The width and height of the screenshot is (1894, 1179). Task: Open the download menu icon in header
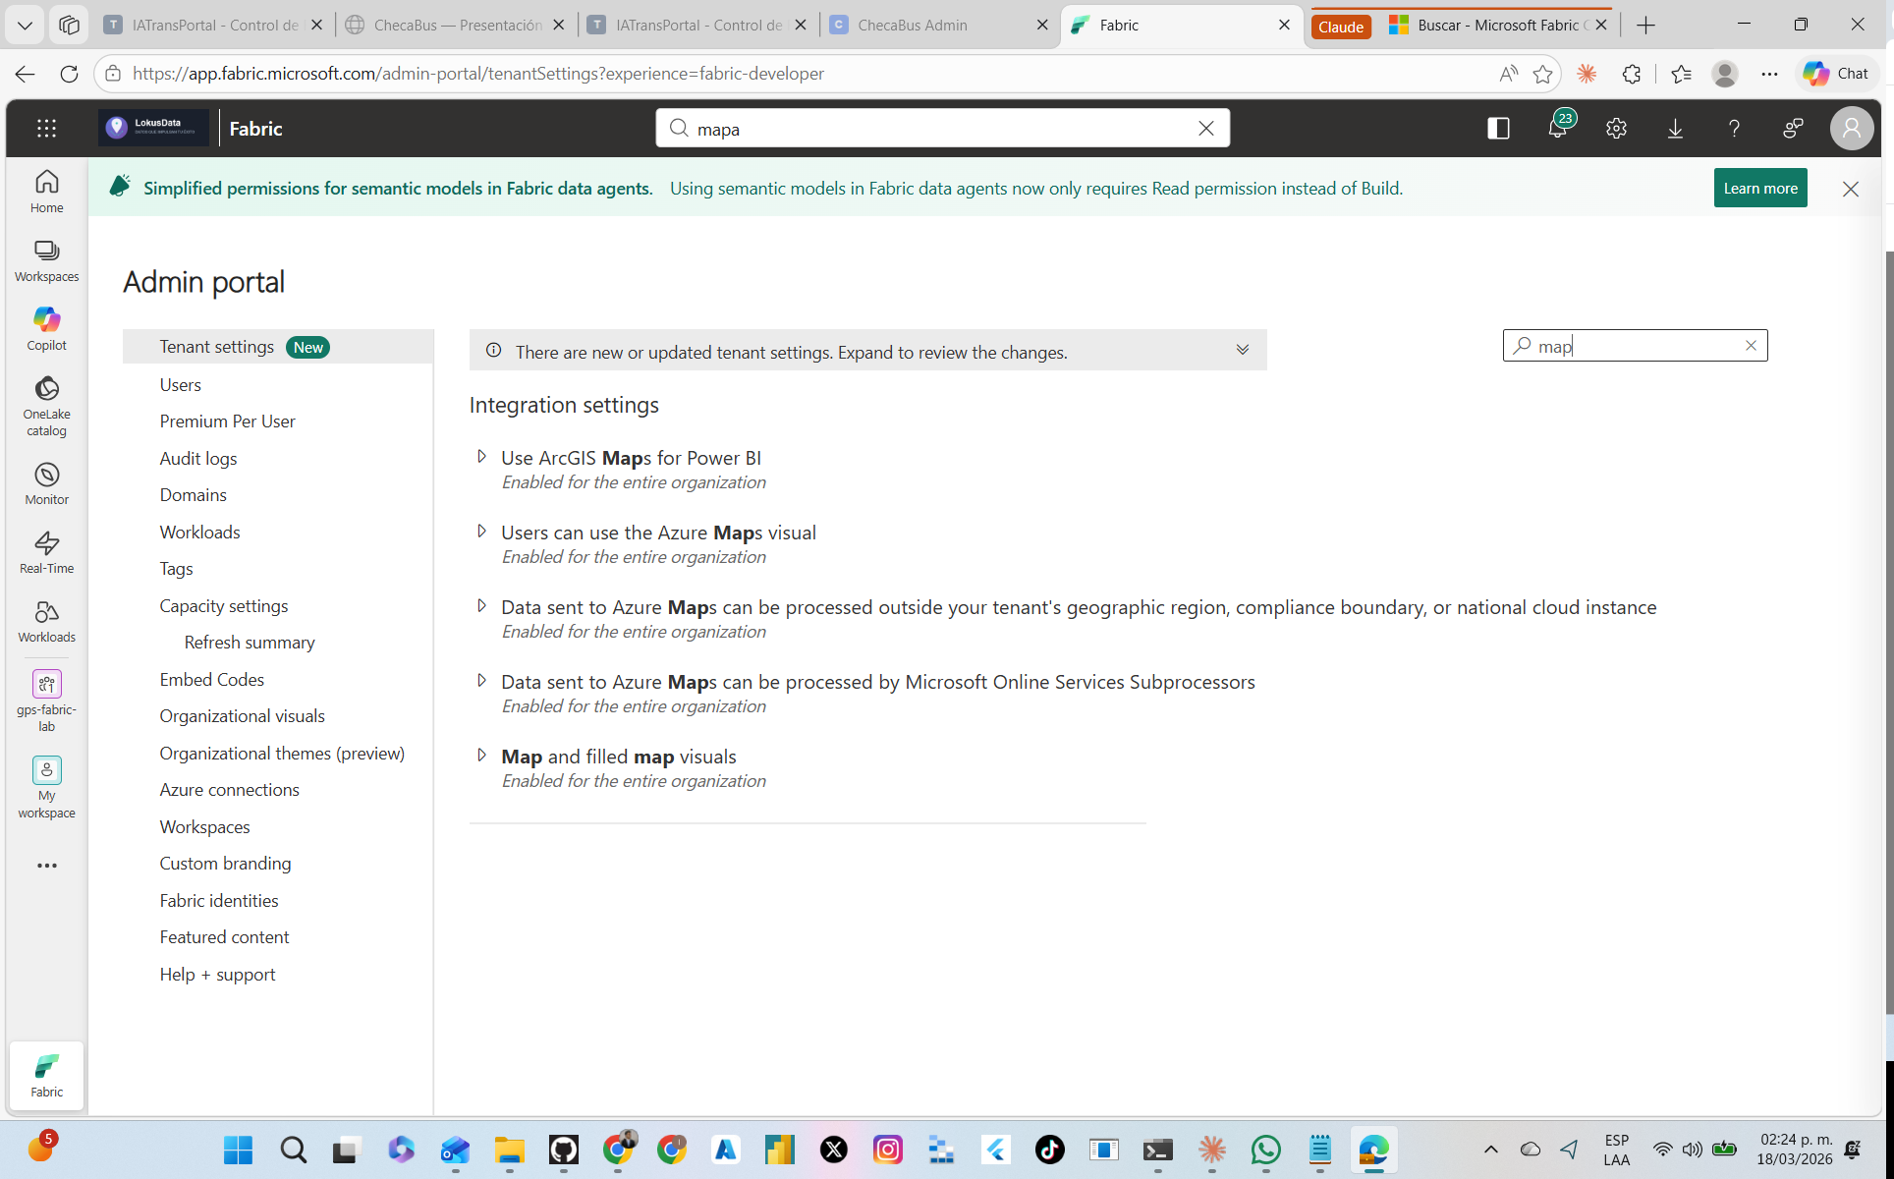[1675, 129]
